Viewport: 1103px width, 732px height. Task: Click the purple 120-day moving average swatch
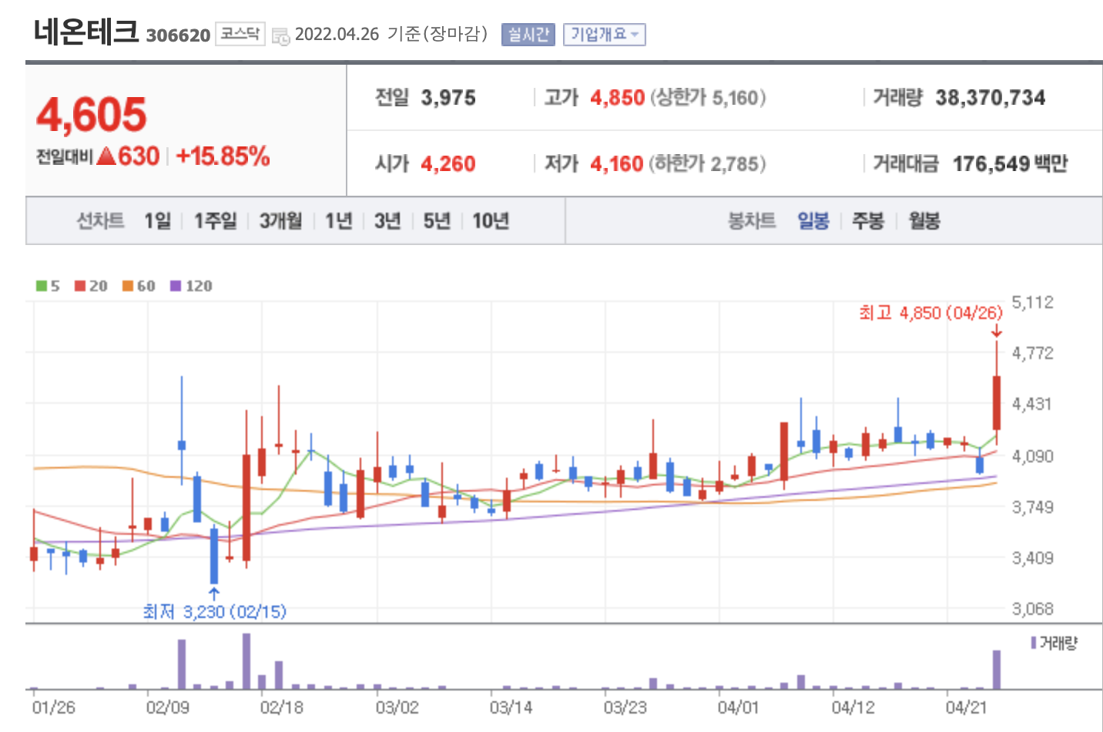[176, 286]
